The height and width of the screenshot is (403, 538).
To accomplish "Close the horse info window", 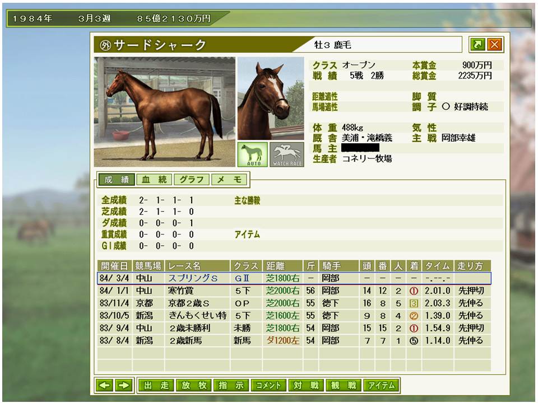I will (494, 45).
